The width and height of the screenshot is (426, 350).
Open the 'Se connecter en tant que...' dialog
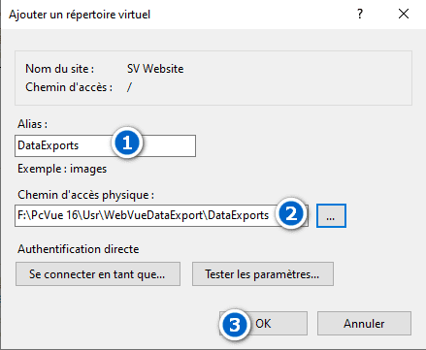[98, 274]
